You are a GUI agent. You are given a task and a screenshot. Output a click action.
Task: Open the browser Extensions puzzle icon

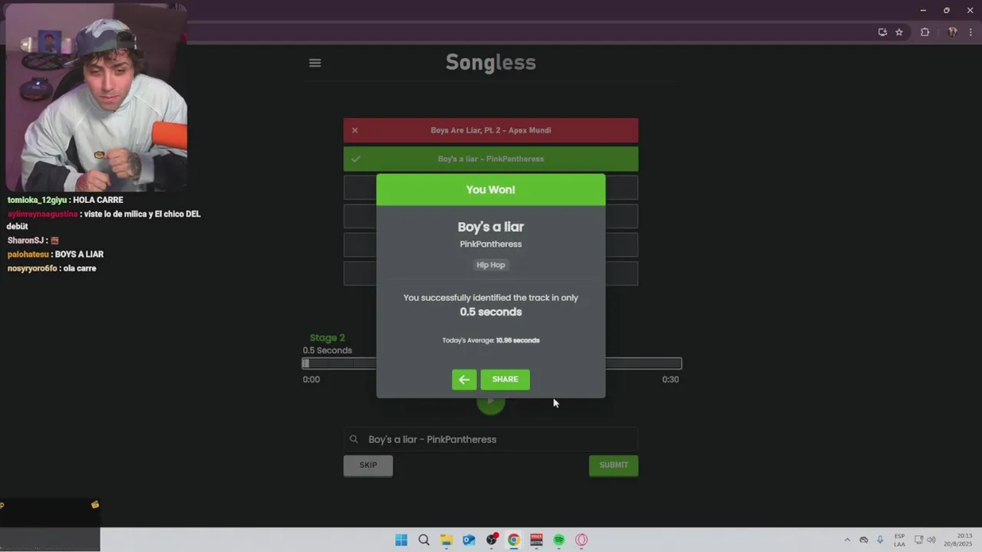point(924,32)
